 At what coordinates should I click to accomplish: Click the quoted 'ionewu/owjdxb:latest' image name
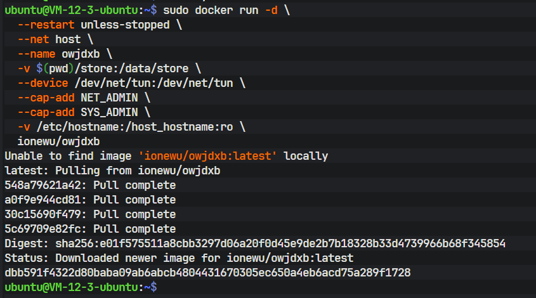tap(207, 156)
